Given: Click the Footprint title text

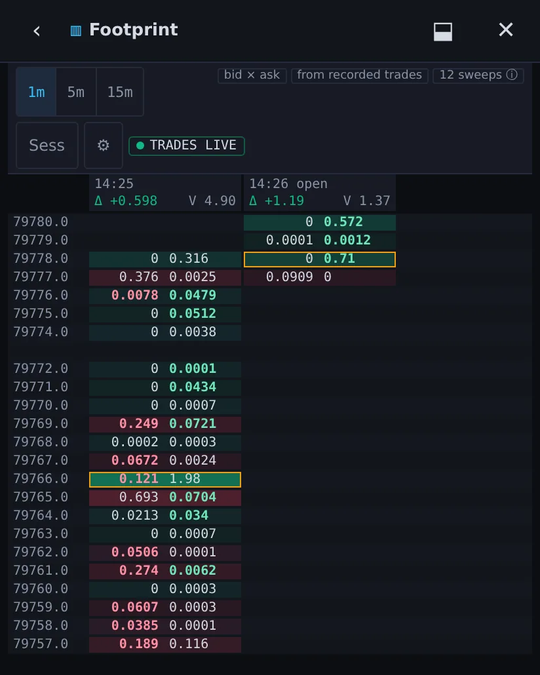Looking at the screenshot, I should 134,30.
